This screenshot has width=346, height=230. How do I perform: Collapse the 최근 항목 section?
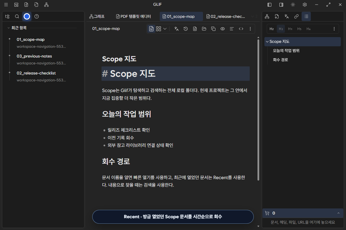(9, 28)
